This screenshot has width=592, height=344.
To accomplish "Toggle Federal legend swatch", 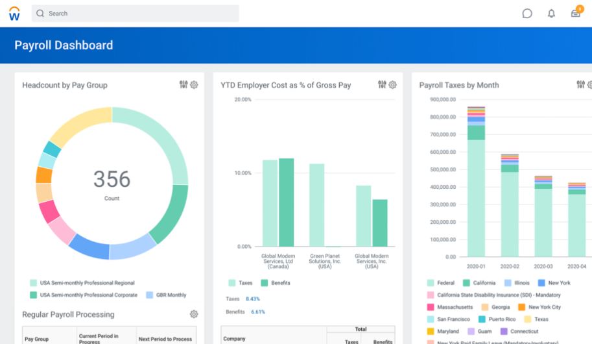I will (431, 283).
